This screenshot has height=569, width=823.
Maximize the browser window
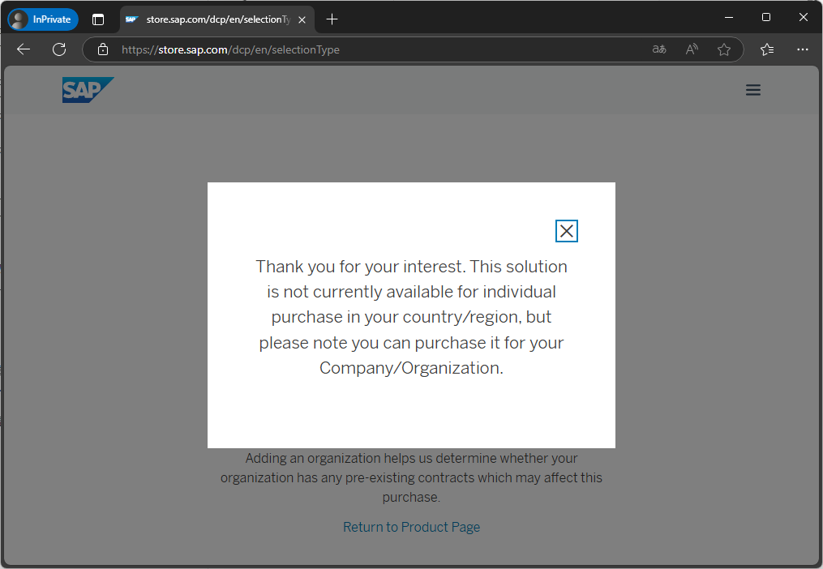[x=765, y=17]
